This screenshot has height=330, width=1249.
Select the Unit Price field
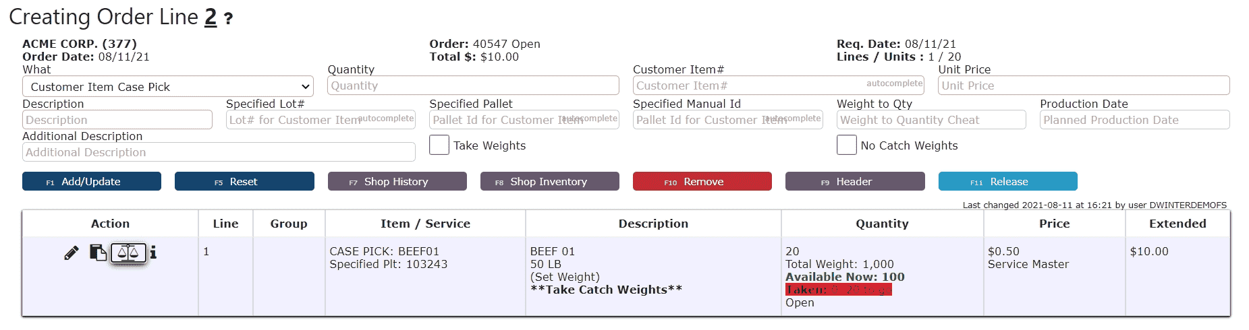(1084, 86)
